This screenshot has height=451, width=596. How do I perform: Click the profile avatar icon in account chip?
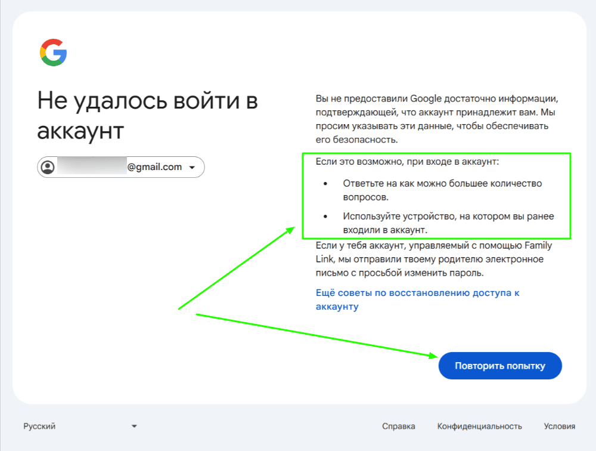click(47, 168)
